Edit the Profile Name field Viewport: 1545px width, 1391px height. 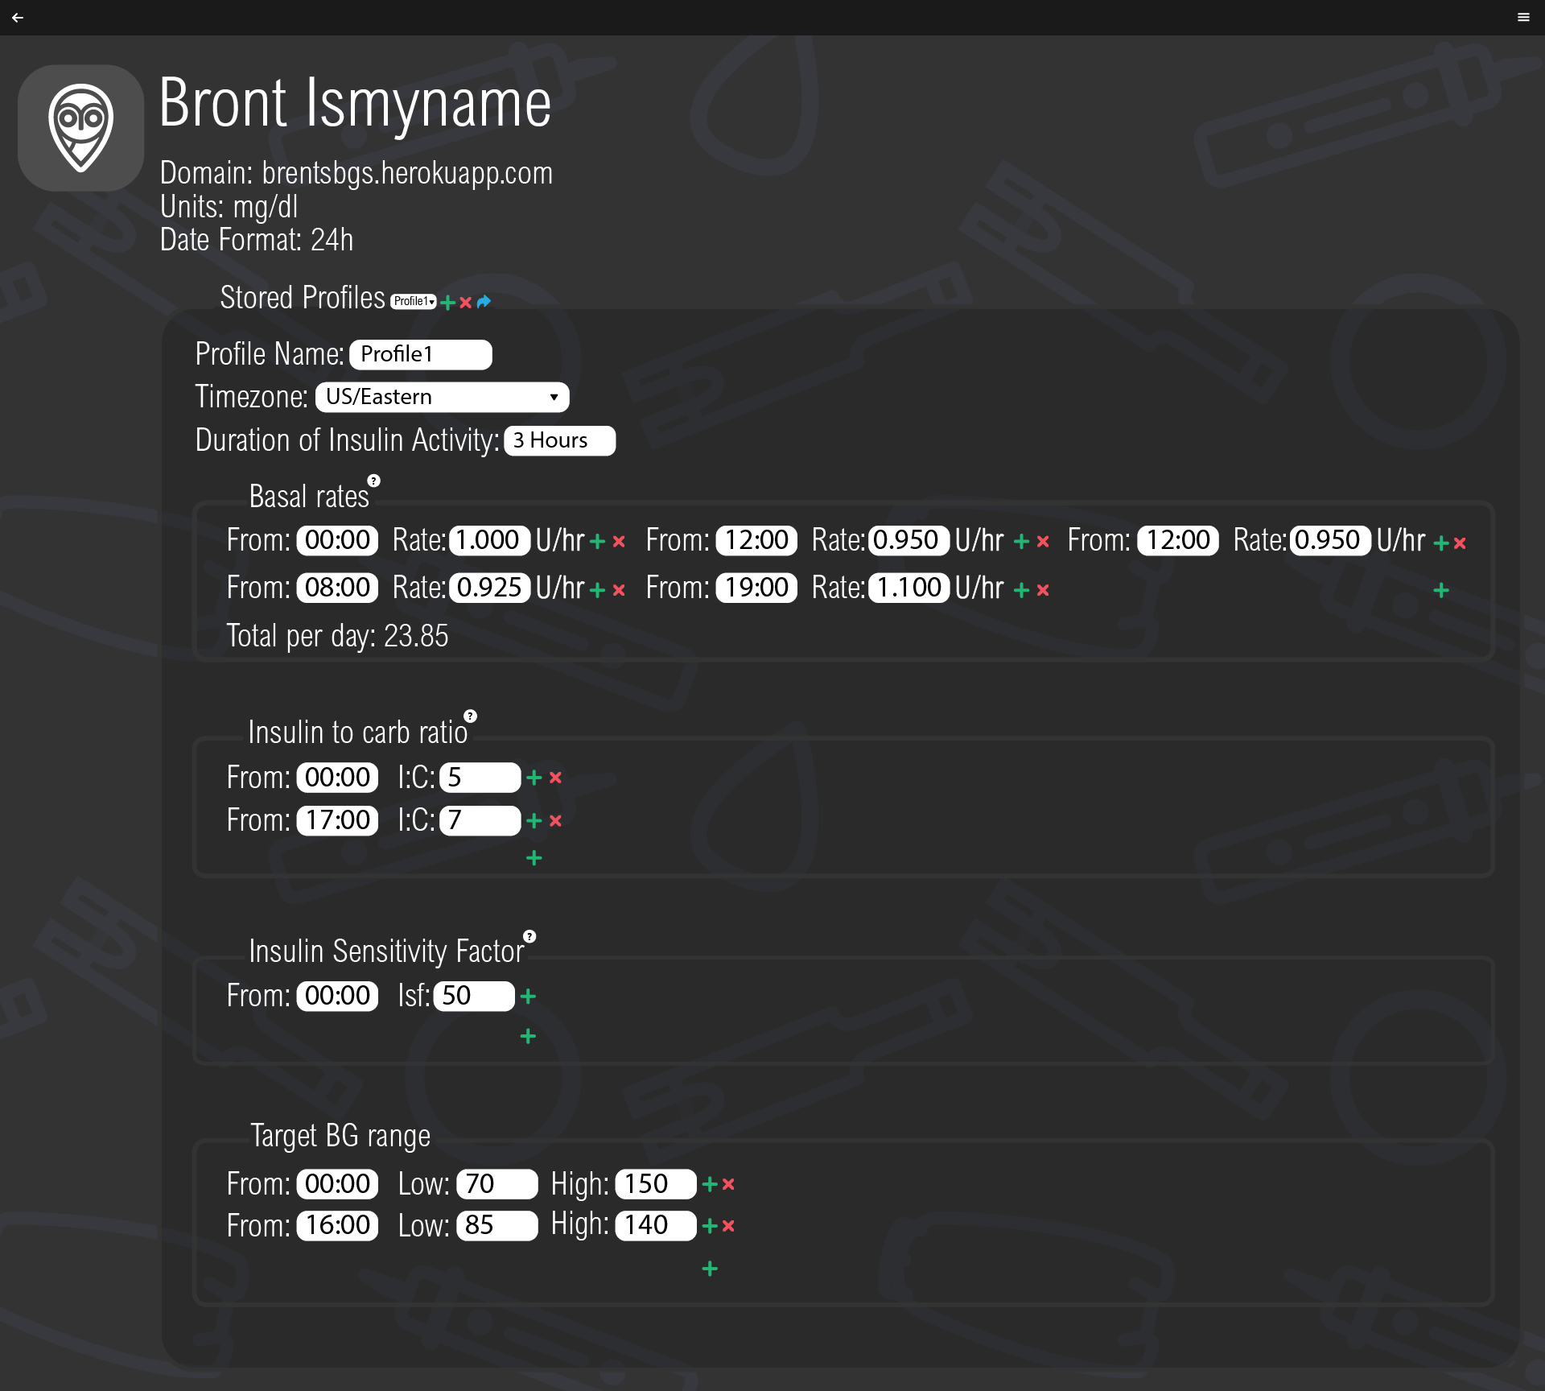coord(420,354)
